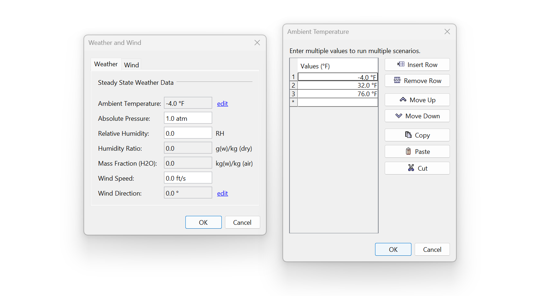Select the 32.0 °F value row

(x=337, y=85)
